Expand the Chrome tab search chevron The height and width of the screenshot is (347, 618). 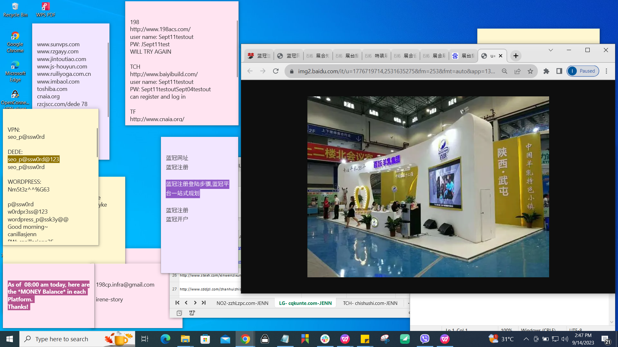[551, 50]
